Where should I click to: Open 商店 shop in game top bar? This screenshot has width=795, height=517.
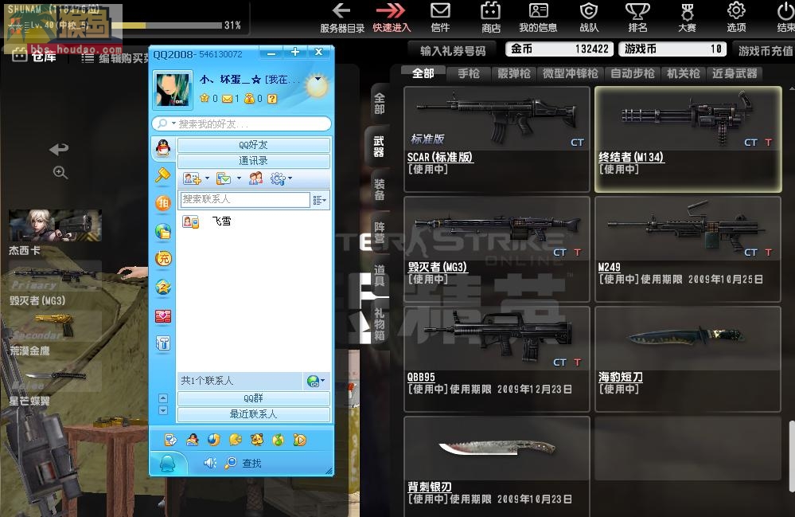[491, 18]
